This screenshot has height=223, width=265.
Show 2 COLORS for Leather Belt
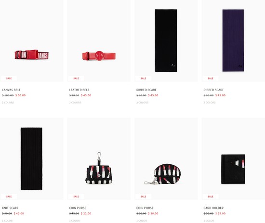(x=75, y=103)
